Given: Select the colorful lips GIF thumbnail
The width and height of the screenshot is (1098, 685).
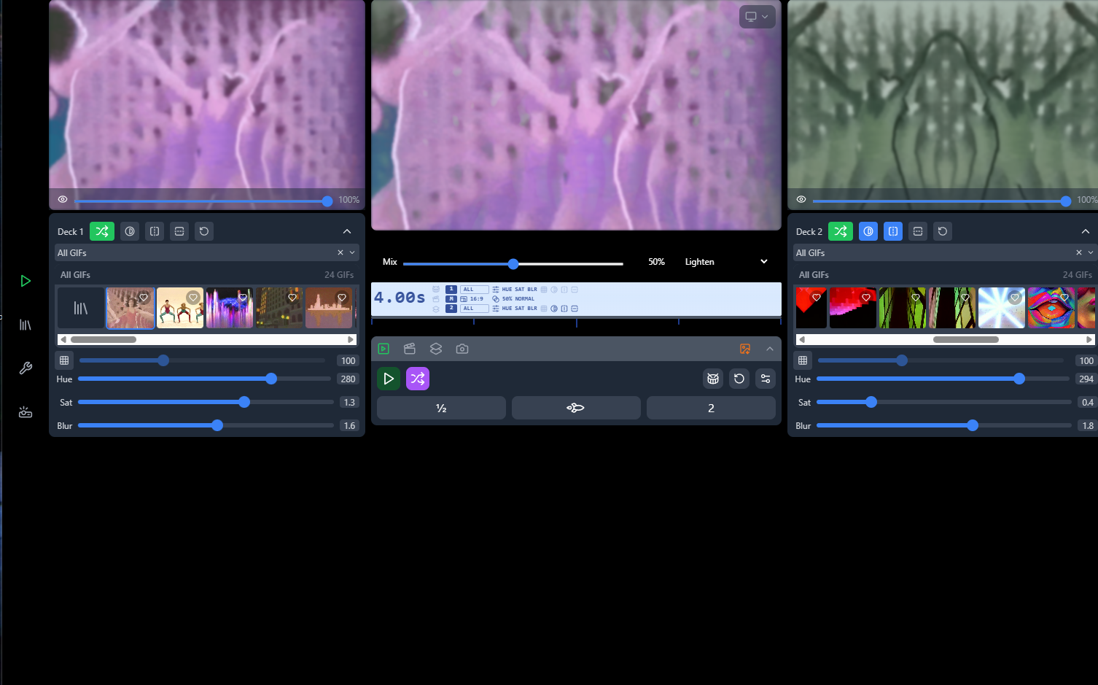Looking at the screenshot, I should click(x=1051, y=307).
